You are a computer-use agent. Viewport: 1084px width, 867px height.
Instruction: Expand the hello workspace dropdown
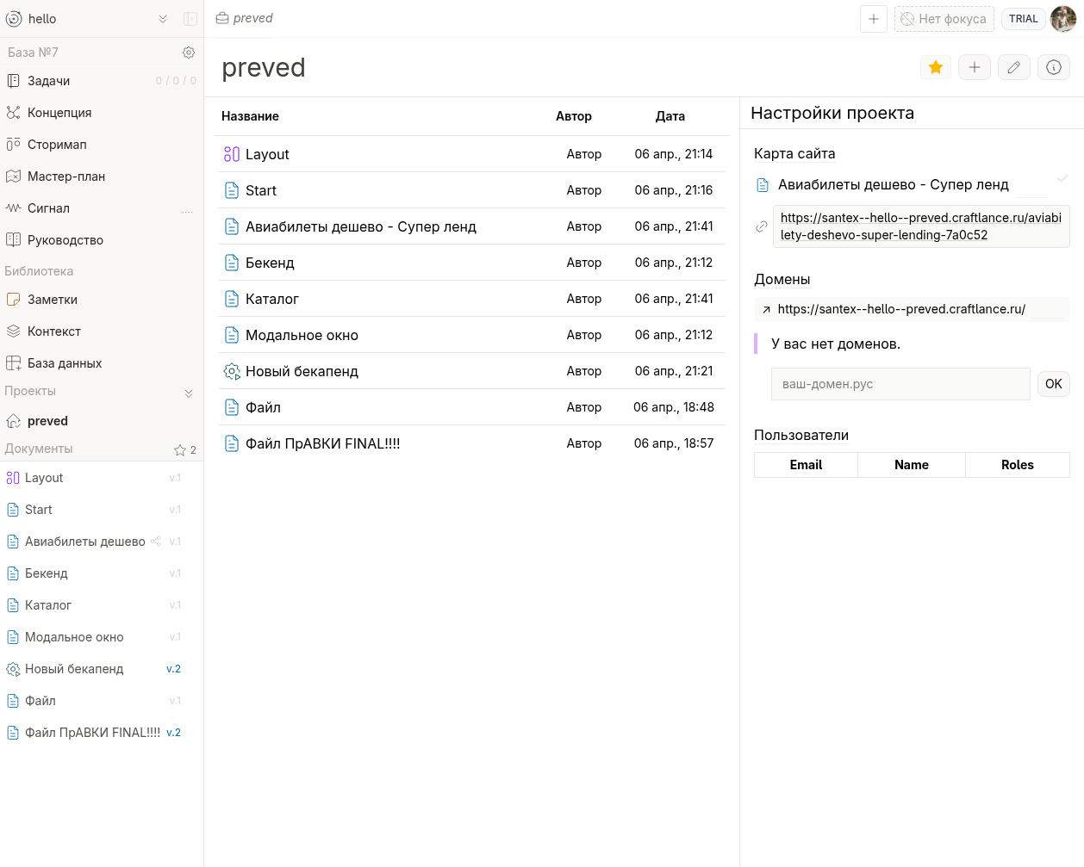click(163, 19)
